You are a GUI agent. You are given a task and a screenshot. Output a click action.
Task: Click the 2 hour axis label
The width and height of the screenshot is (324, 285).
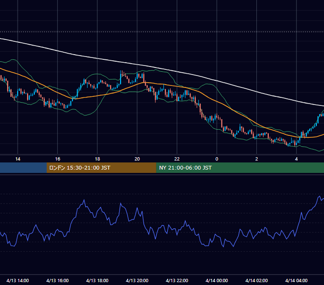[x=256, y=159]
